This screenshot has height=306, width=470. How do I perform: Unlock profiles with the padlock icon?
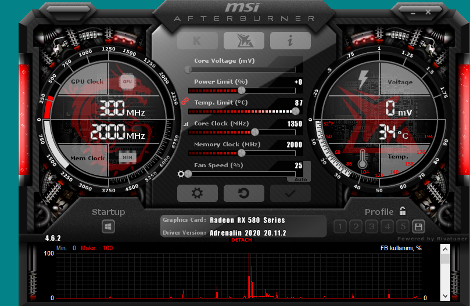pyautogui.click(x=403, y=211)
